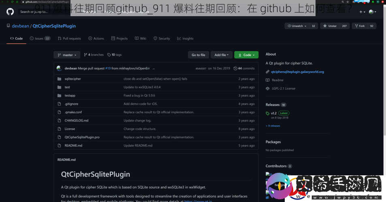Open the QtCipherSqlitePlugin.pro file

pos(82,137)
